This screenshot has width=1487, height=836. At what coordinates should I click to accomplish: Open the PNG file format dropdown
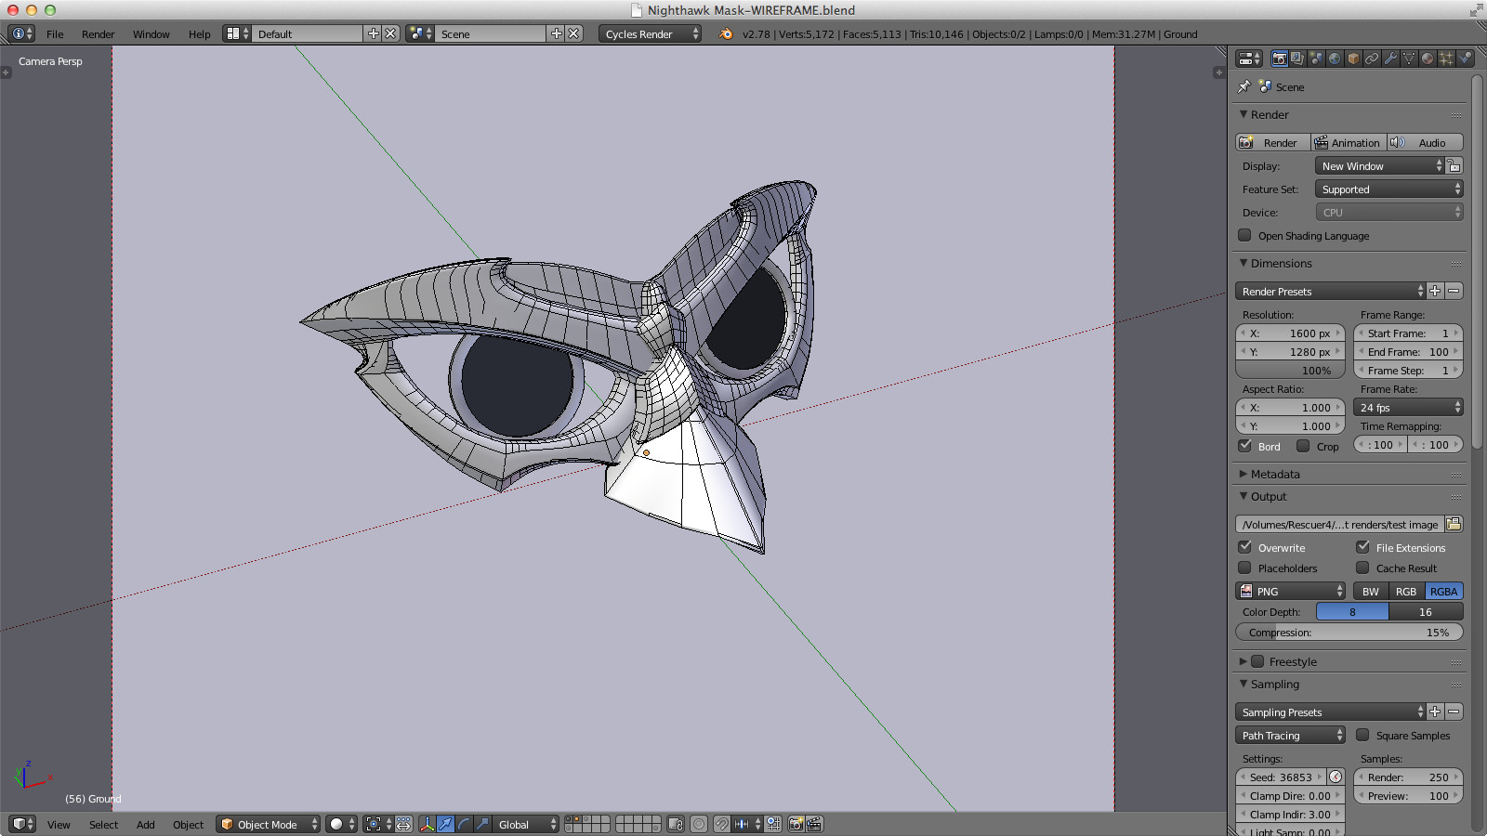coord(1290,591)
